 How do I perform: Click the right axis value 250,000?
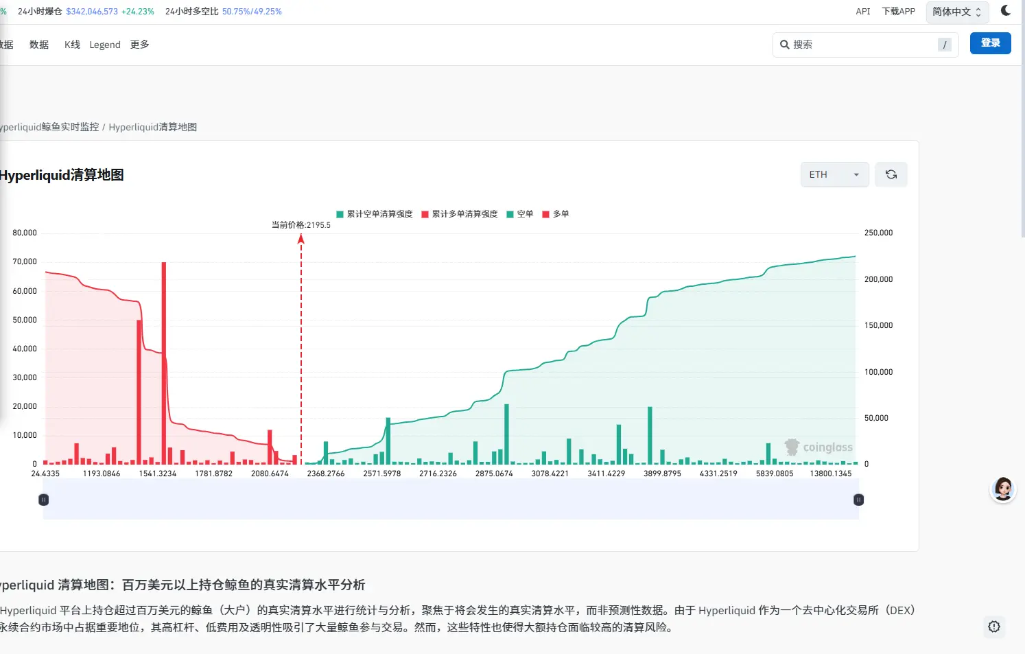click(x=879, y=233)
